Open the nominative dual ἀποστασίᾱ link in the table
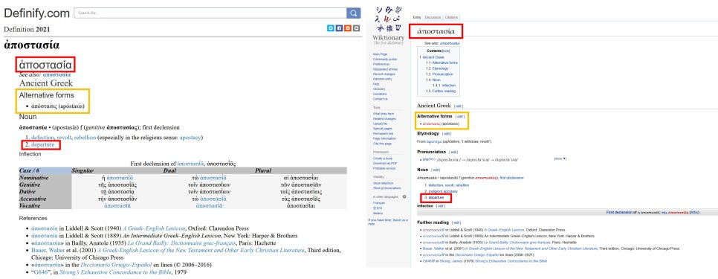The width and height of the screenshot is (718, 279). pos(213,178)
